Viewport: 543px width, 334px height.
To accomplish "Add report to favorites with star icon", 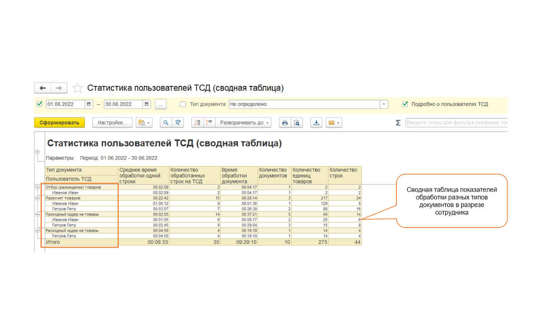I will click(x=78, y=88).
